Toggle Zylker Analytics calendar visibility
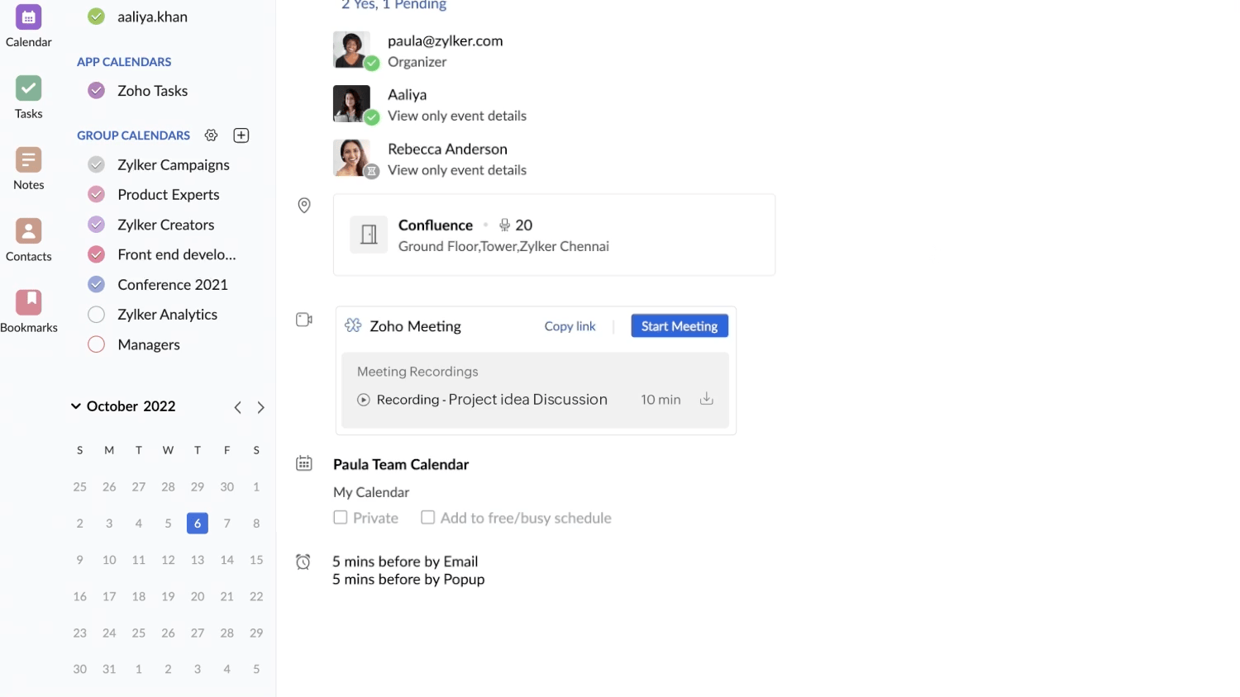This screenshot has width=1240, height=697. [x=97, y=315]
